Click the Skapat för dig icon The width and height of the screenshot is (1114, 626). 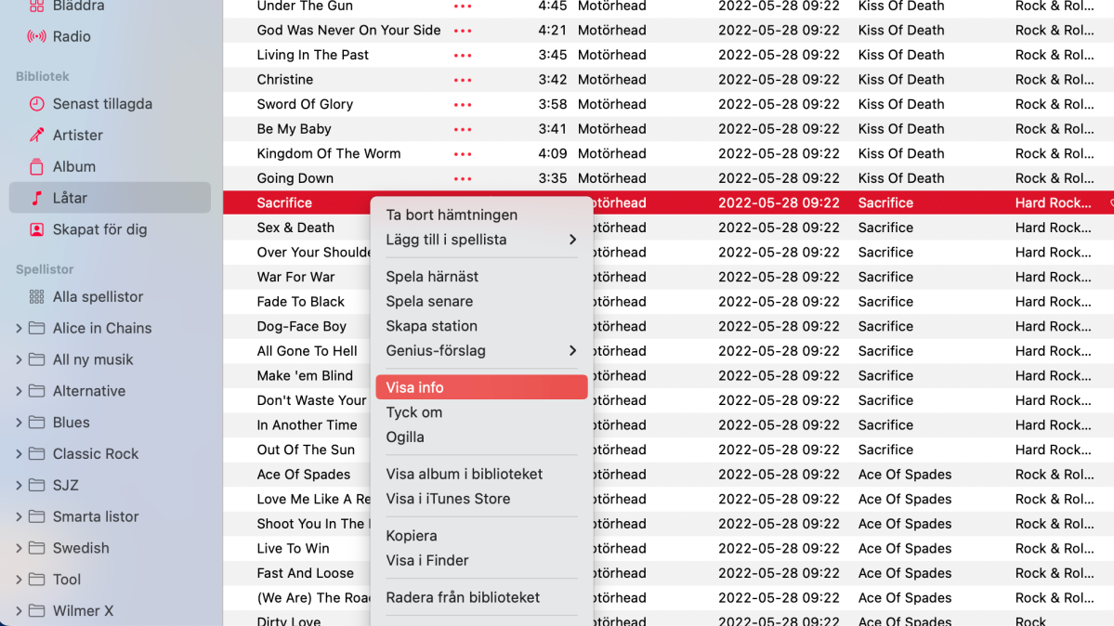pos(36,228)
